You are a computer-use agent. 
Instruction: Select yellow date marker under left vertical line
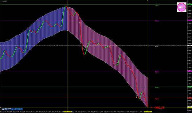[68, 112]
